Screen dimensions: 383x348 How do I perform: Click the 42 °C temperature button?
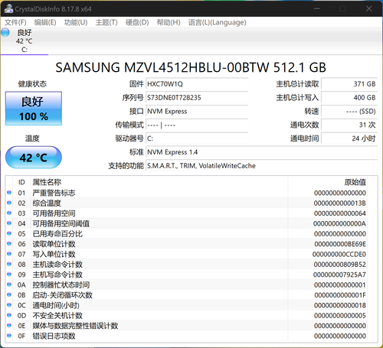(34, 158)
